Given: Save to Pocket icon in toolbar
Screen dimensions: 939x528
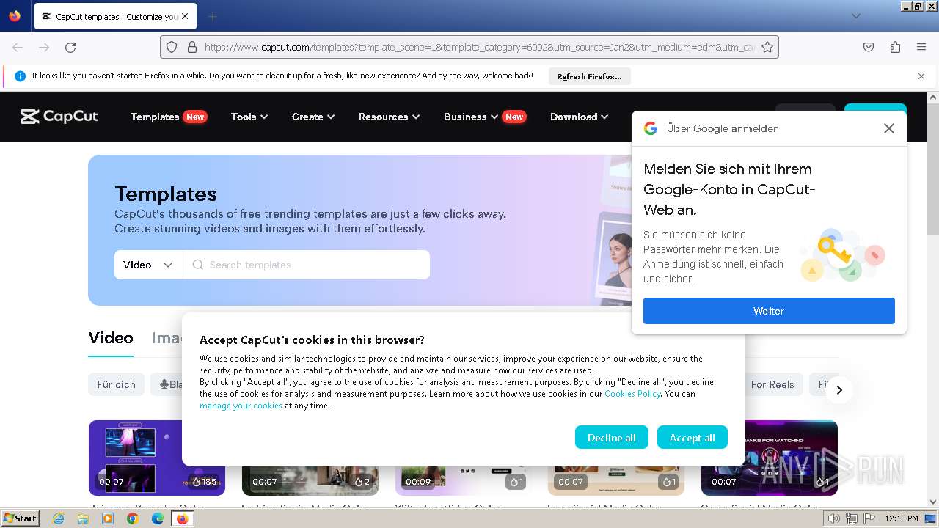Looking at the screenshot, I should click(869, 47).
